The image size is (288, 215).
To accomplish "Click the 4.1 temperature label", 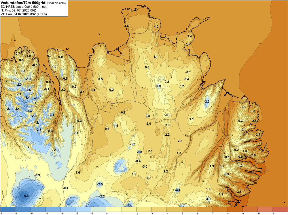I will click(x=82, y=92).
